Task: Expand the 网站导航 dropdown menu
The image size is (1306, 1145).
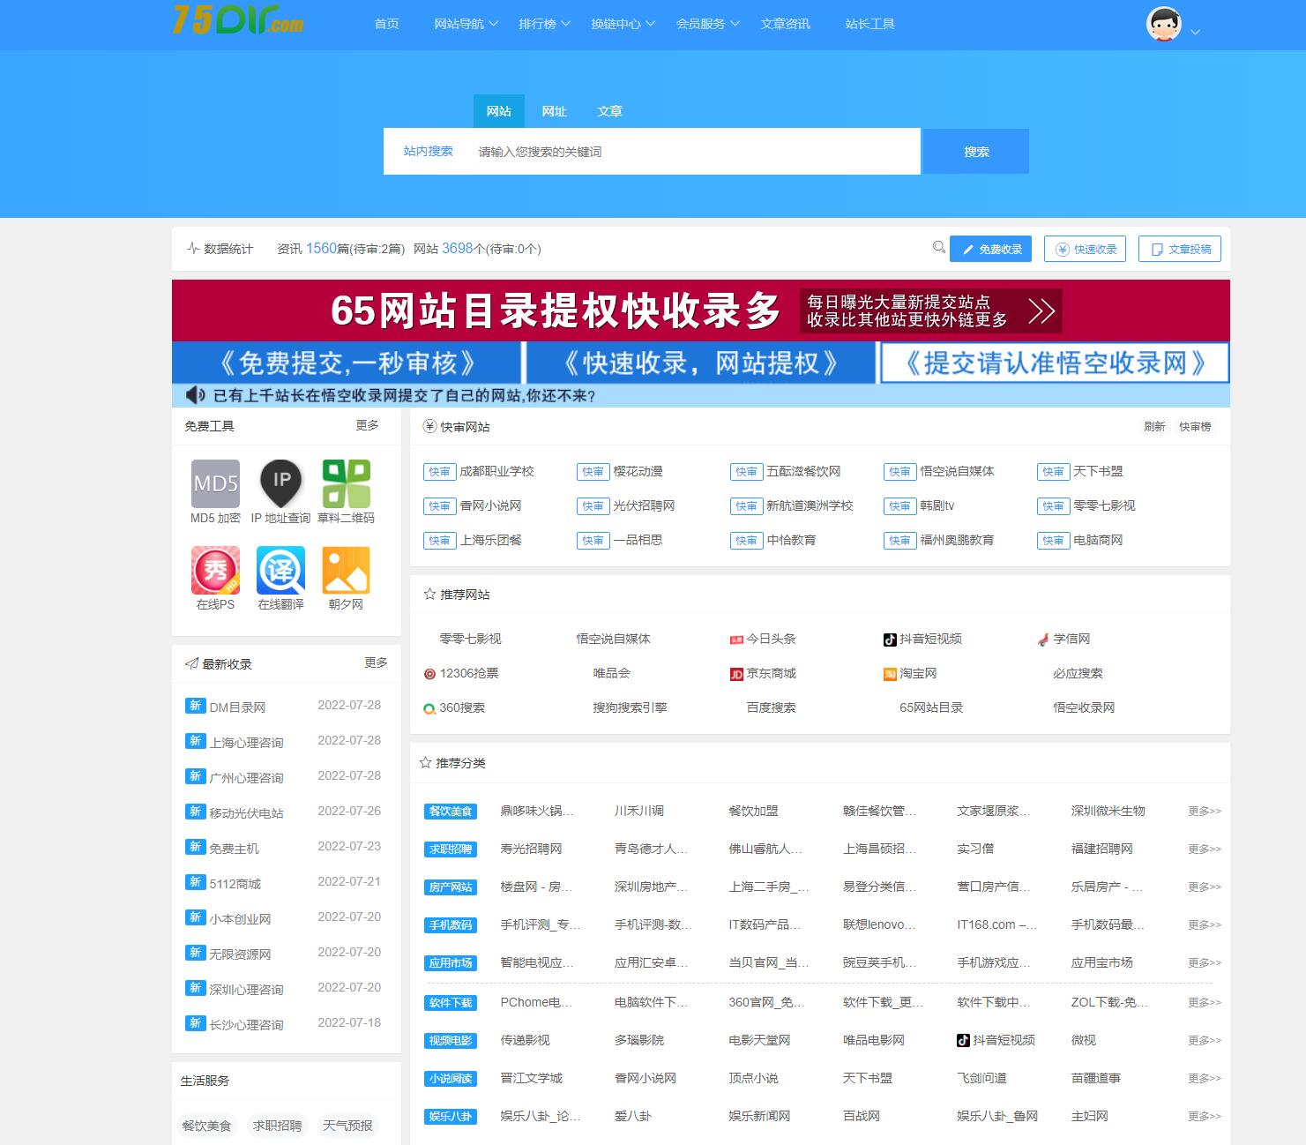Action: [x=466, y=24]
